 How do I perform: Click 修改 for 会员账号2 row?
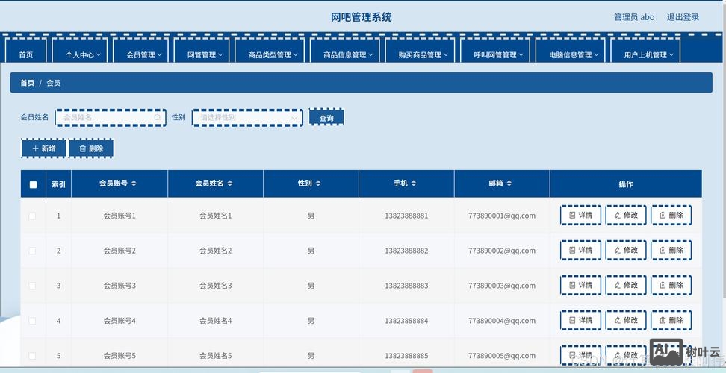point(626,250)
